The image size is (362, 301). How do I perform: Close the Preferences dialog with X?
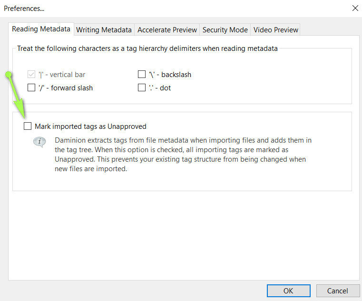click(x=354, y=8)
